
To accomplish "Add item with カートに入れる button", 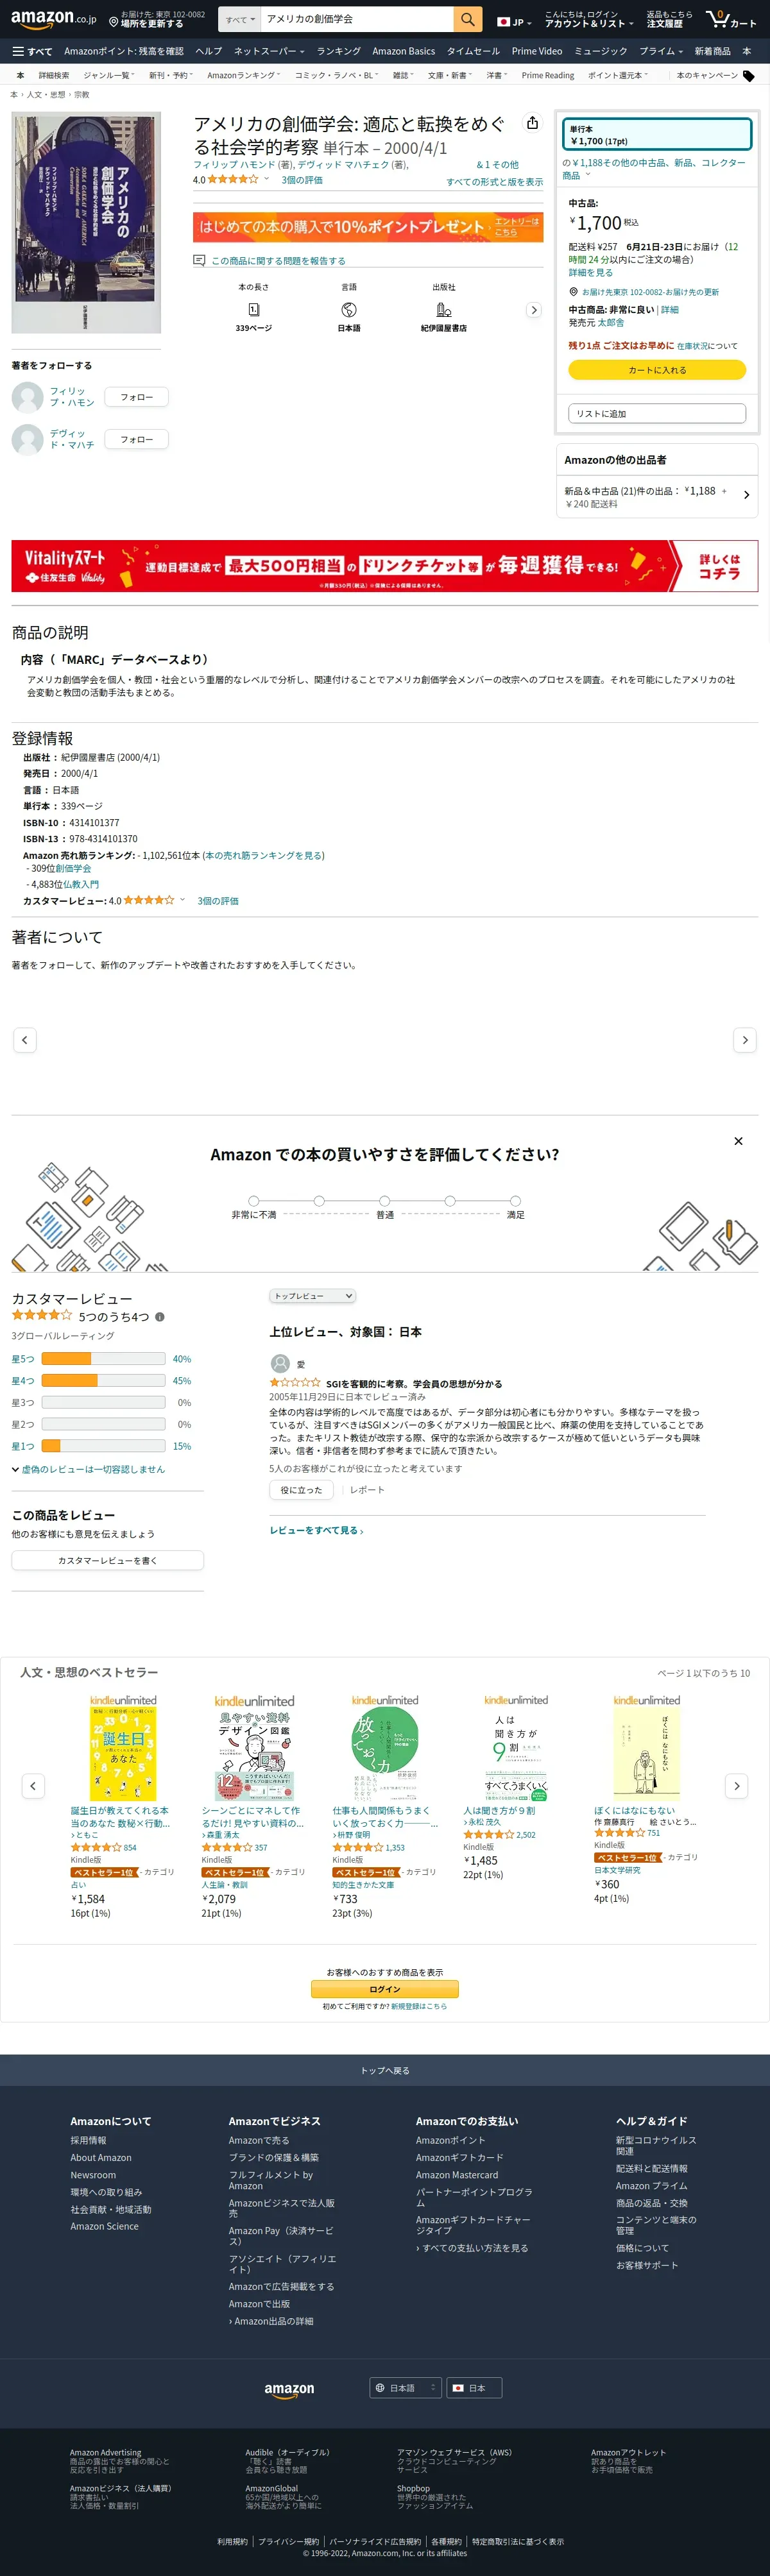I will tap(657, 370).
